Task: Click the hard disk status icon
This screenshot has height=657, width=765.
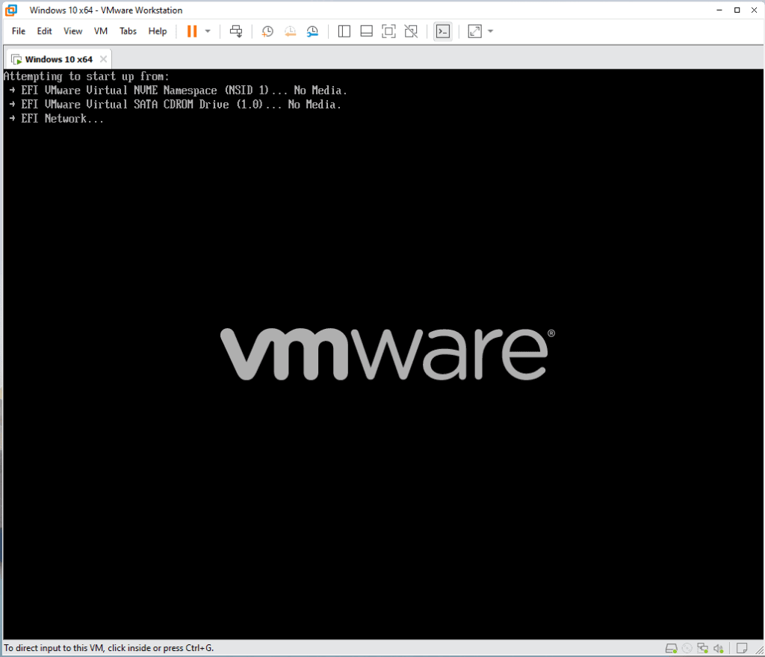Action: 672,648
